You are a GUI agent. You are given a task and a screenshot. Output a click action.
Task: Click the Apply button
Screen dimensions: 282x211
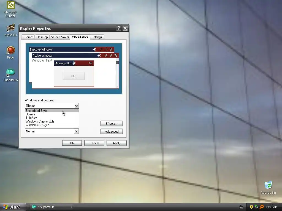pyautogui.click(x=116, y=143)
